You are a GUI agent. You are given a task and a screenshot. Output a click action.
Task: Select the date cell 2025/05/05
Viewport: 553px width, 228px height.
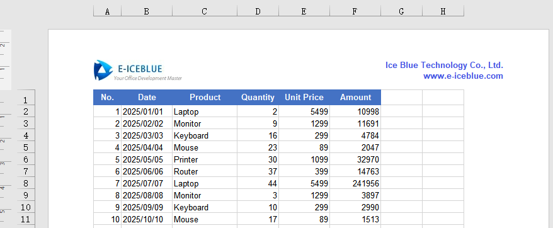point(147,159)
